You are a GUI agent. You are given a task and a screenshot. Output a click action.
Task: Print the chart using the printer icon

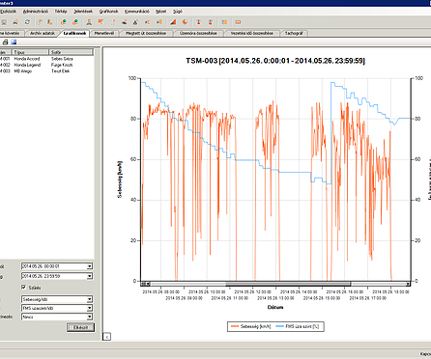(6, 42)
